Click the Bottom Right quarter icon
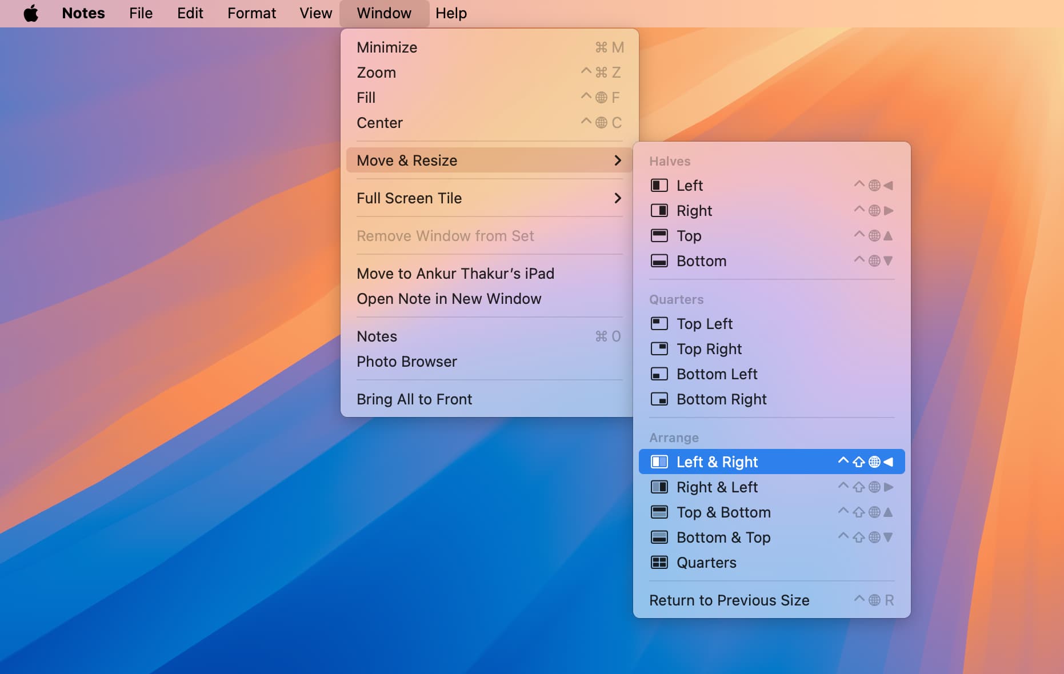The image size is (1064, 674). point(659,399)
